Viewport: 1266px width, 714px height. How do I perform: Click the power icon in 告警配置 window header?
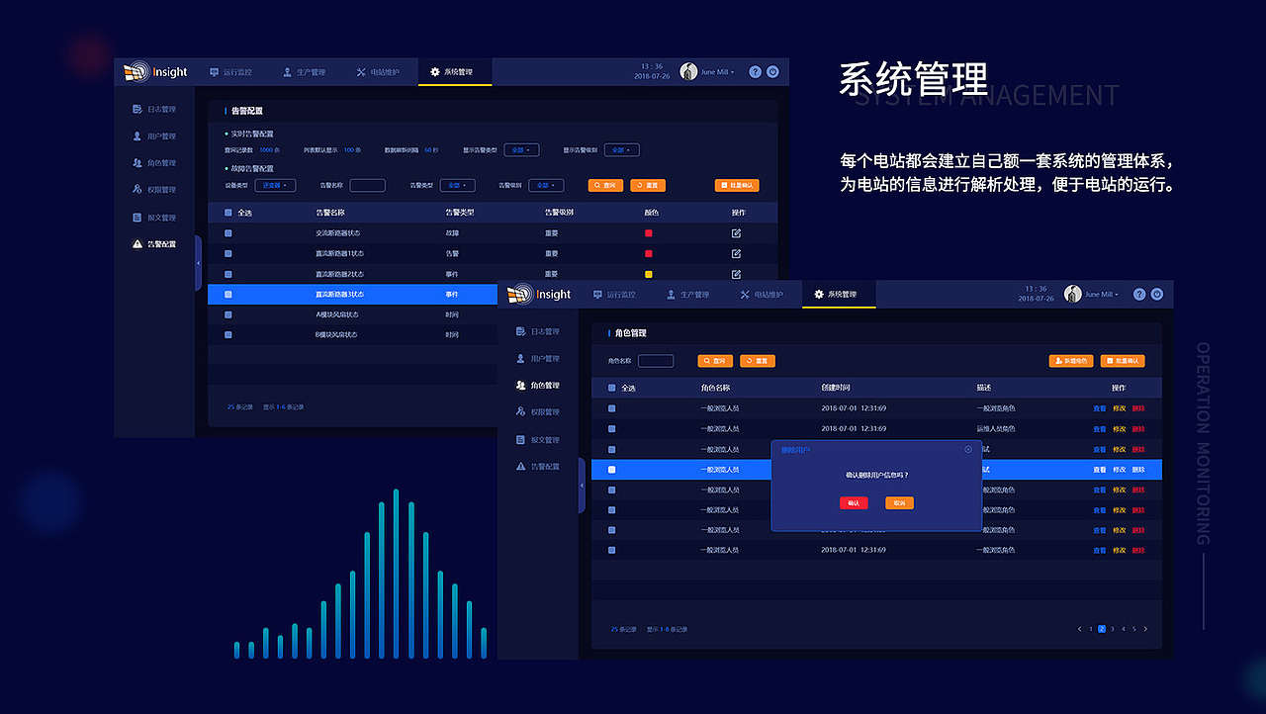click(x=772, y=72)
